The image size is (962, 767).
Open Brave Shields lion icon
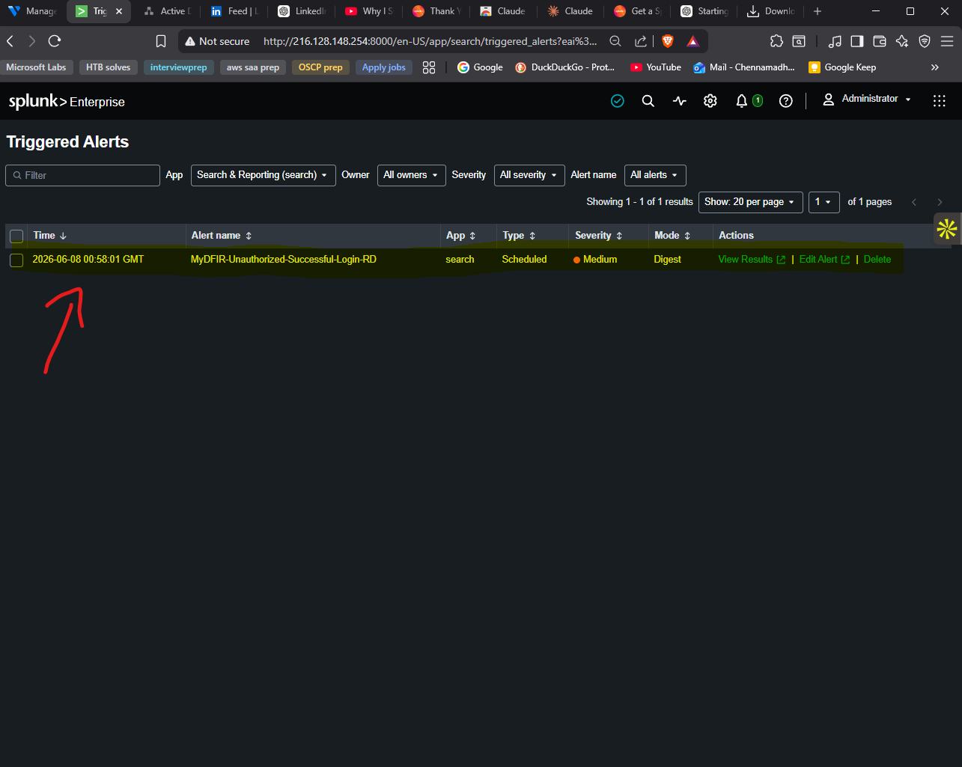coord(668,41)
